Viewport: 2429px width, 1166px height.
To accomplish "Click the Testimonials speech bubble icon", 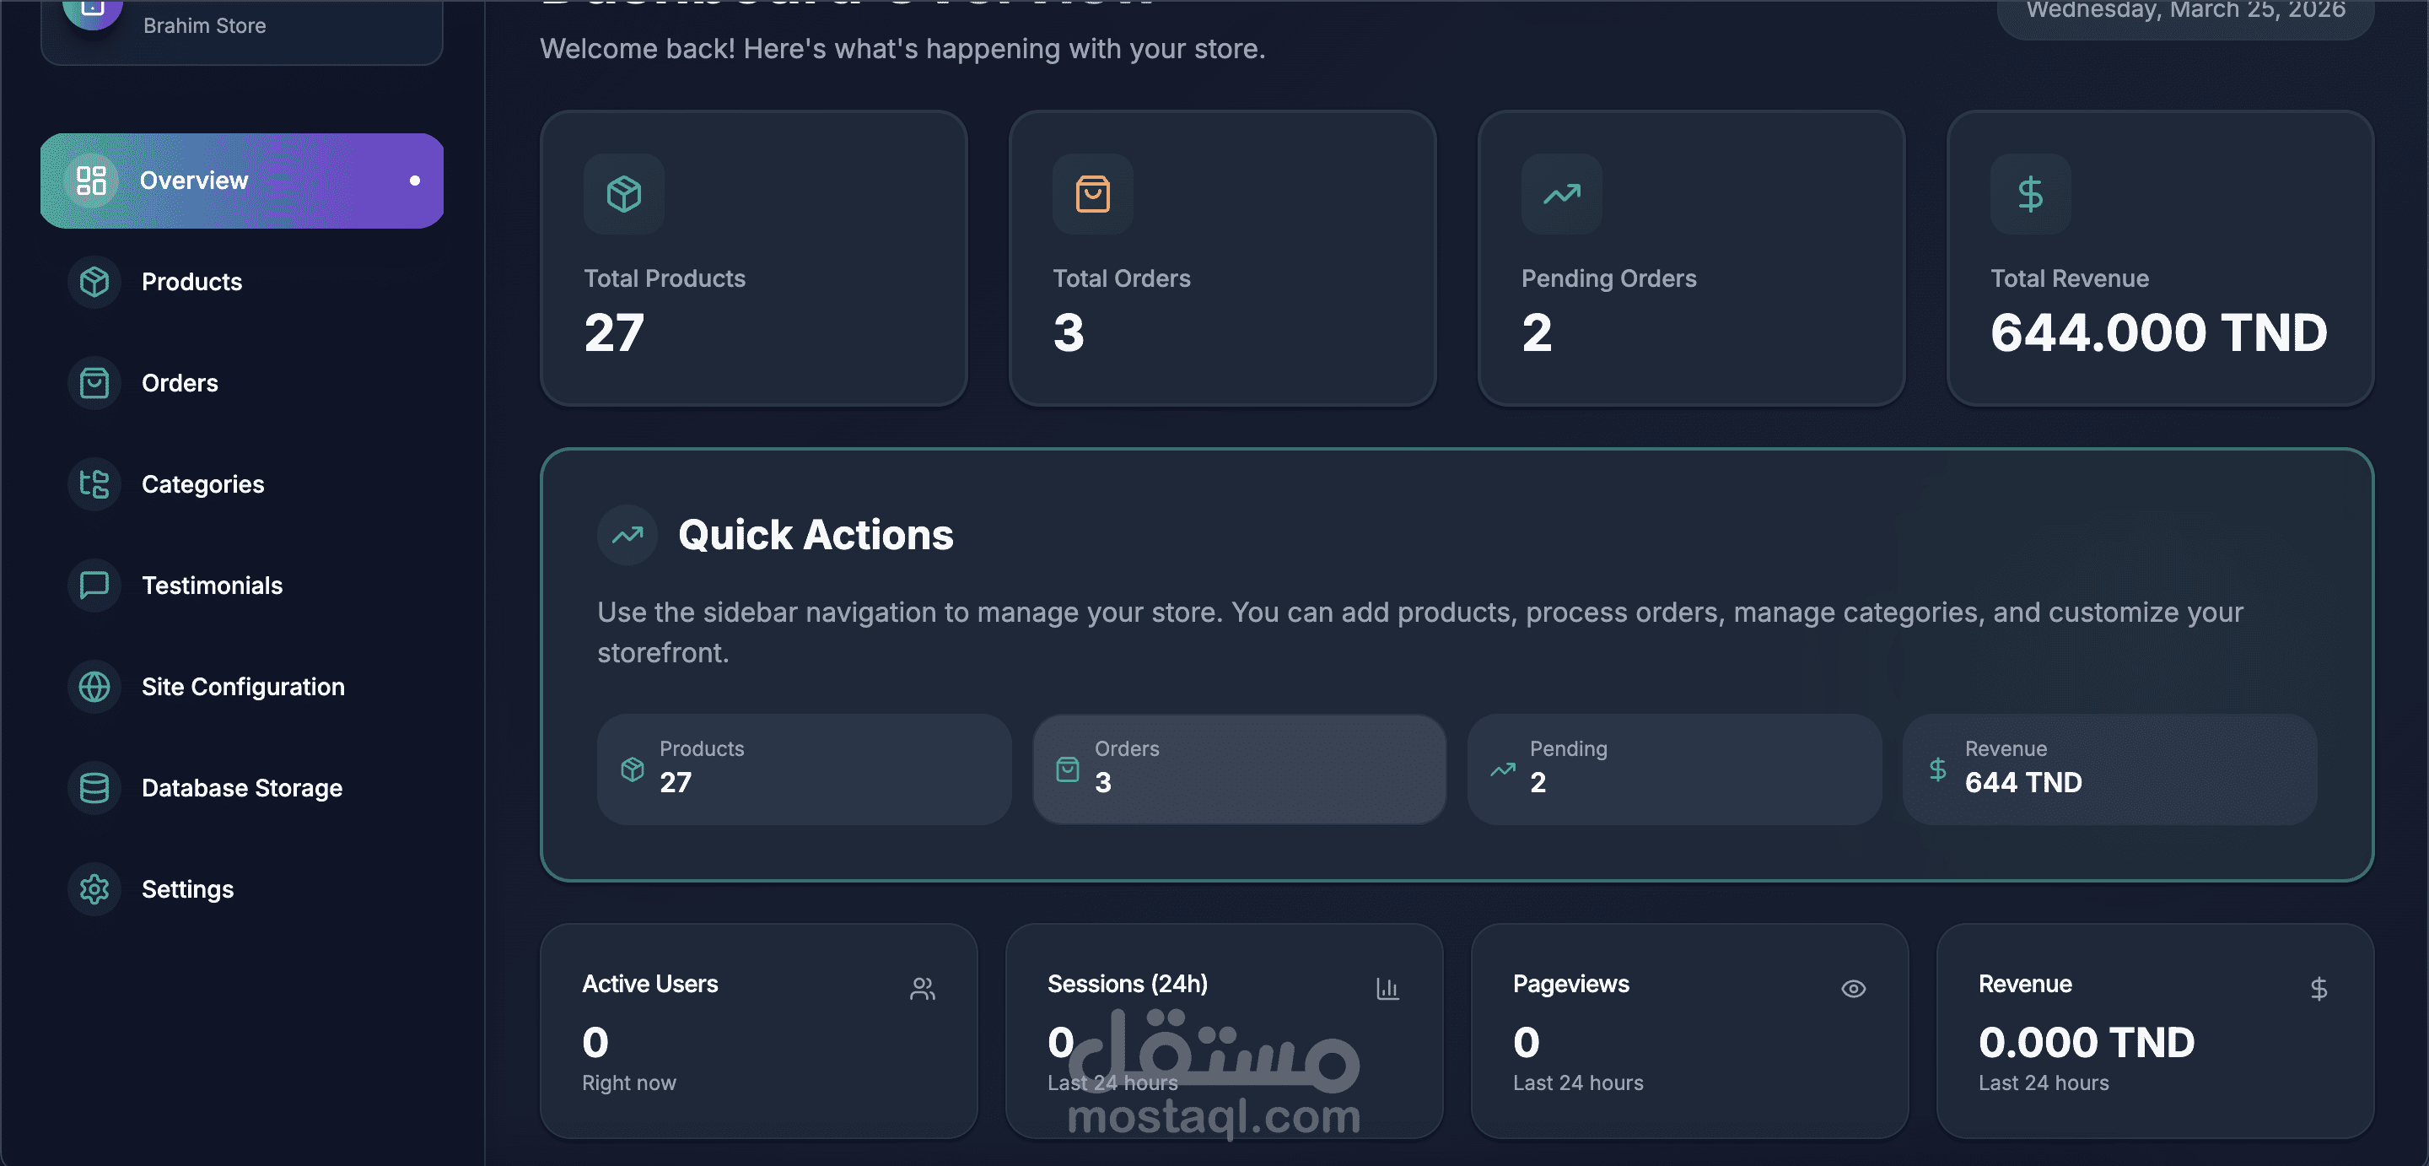I will pos(94,585).
